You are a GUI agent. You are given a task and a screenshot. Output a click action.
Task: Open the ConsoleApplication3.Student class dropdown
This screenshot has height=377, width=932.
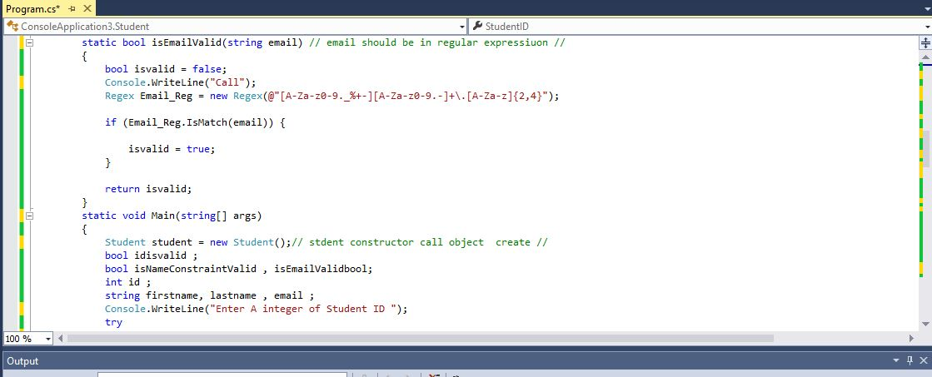coord(463,27)
